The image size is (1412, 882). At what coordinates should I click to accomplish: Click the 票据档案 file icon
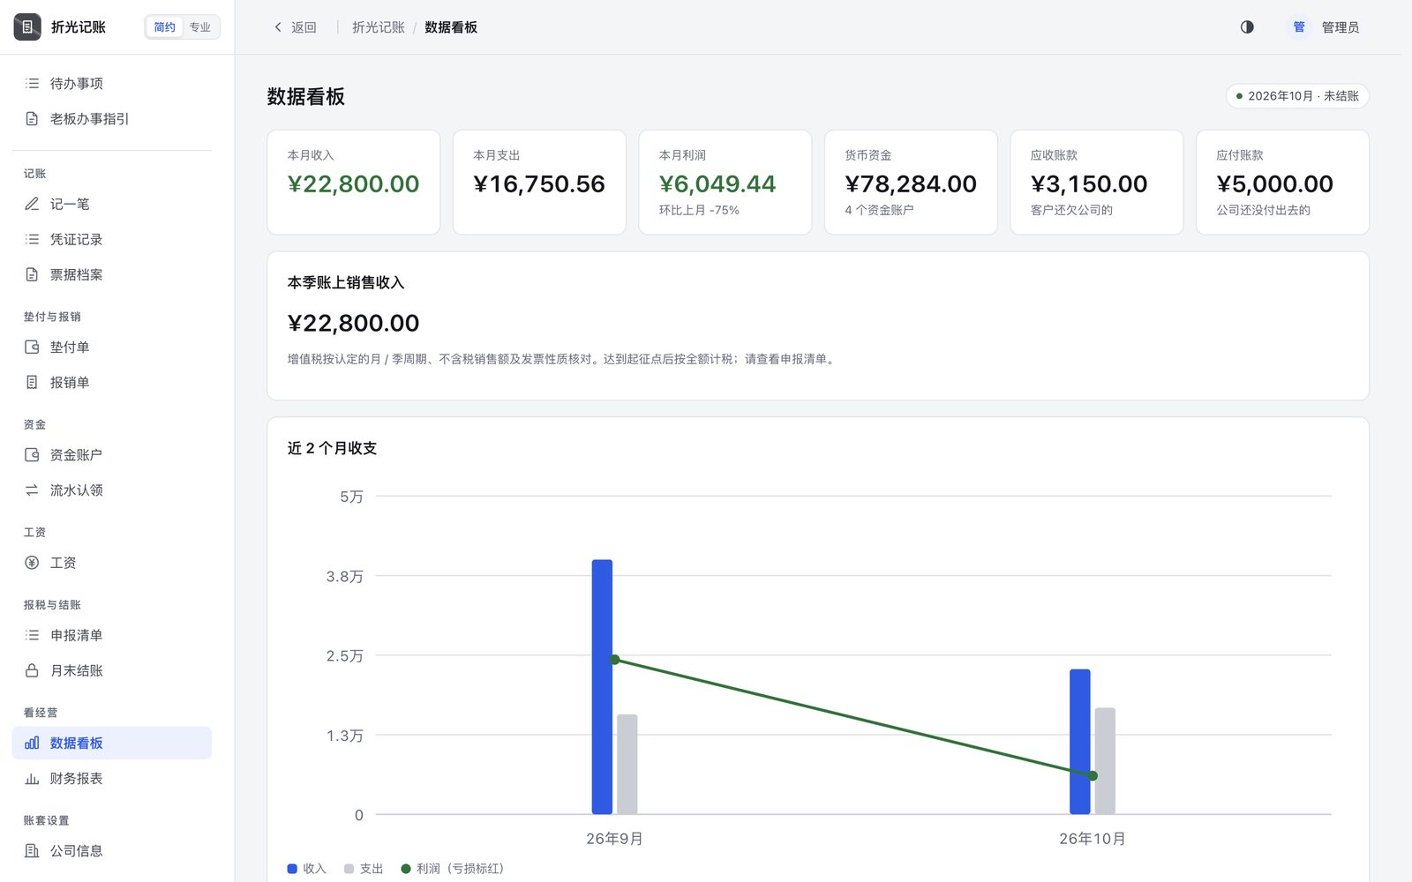(x=32, y=274)
